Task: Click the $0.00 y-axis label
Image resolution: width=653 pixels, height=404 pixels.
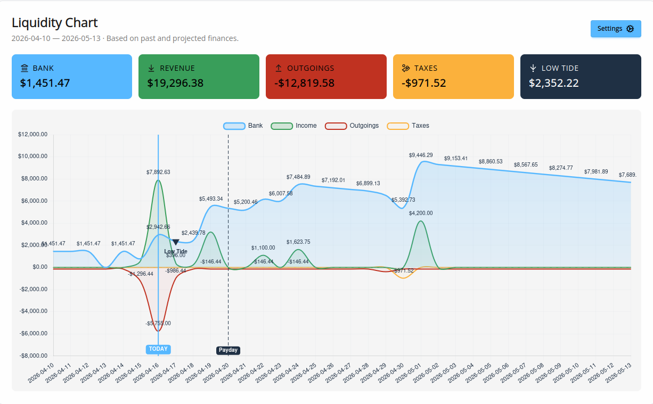Action: point(39,267)
